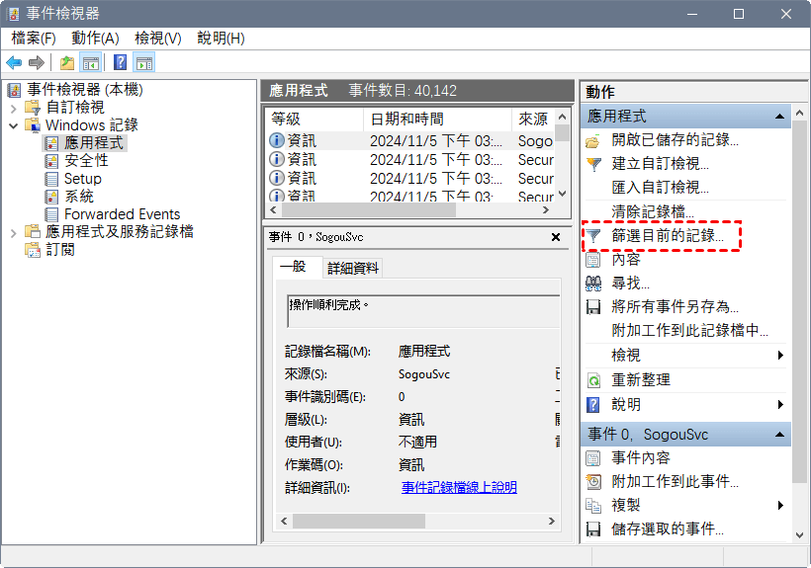
Task: Click the Event Viewer title bar icon
Action: [x=14, y=14]
